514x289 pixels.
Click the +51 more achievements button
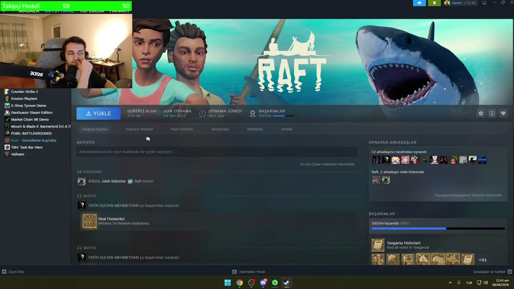[483, 260]
